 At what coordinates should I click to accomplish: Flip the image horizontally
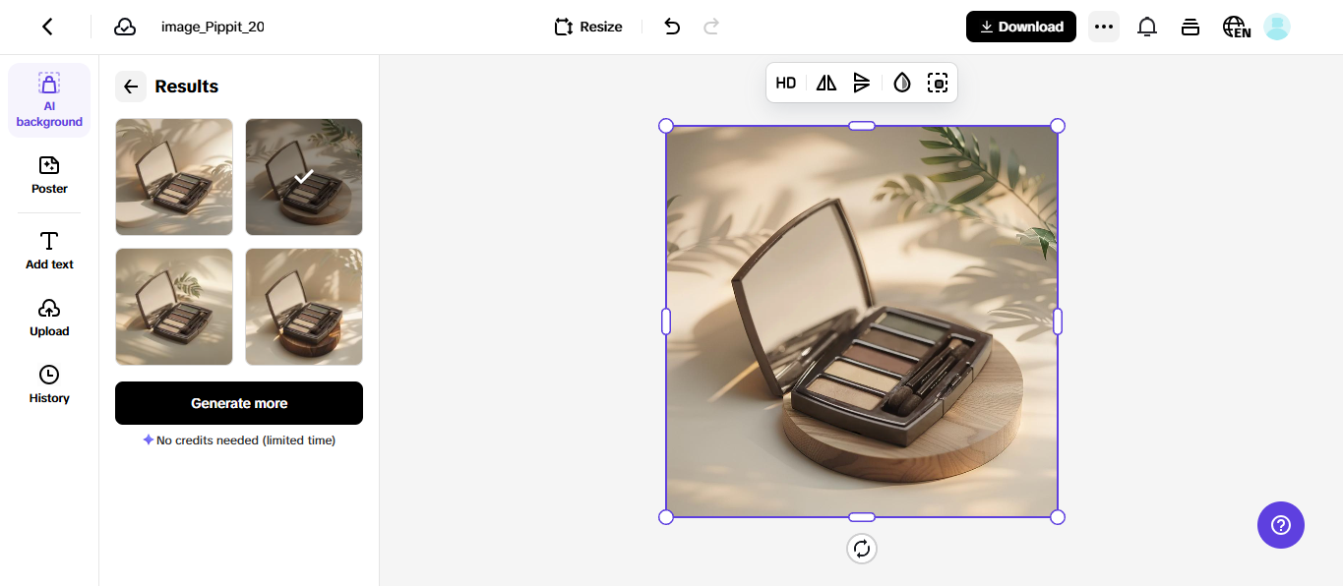(825, 83)
